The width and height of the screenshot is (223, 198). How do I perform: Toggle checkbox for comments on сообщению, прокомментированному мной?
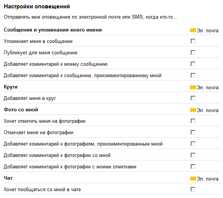pyautogui.click(x=193, y=75)
